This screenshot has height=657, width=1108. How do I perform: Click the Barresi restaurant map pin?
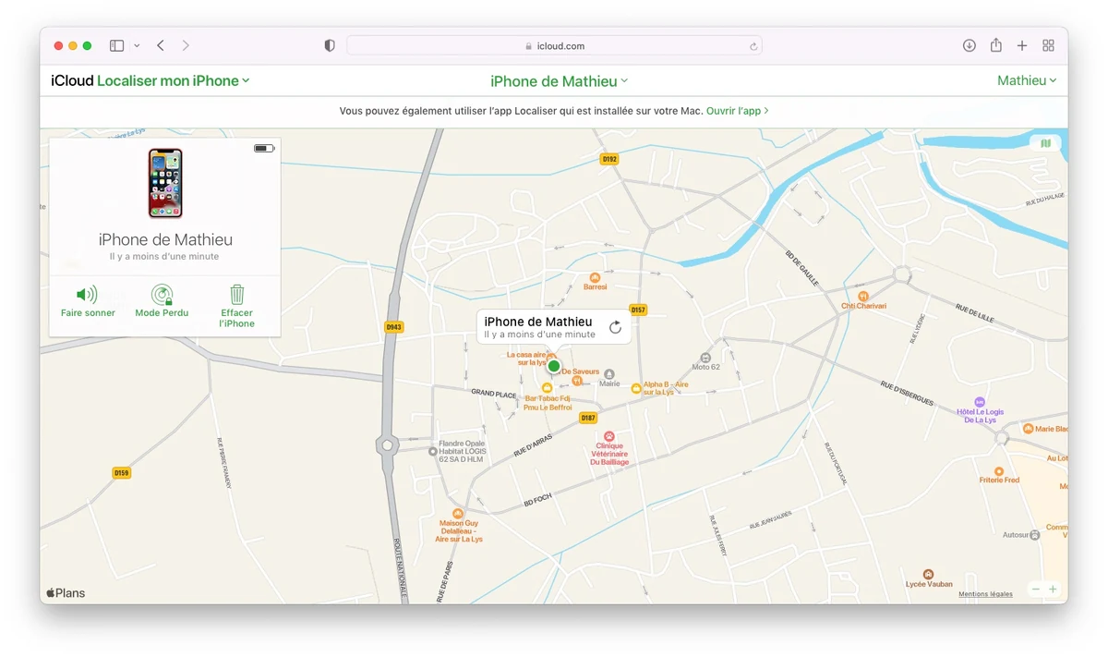pos(596,277)
